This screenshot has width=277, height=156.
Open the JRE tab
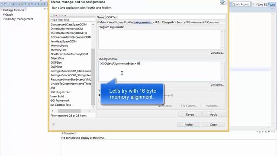click(156, 22)
